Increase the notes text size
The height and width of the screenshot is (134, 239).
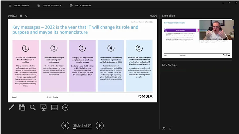click(x=164, y=128)
